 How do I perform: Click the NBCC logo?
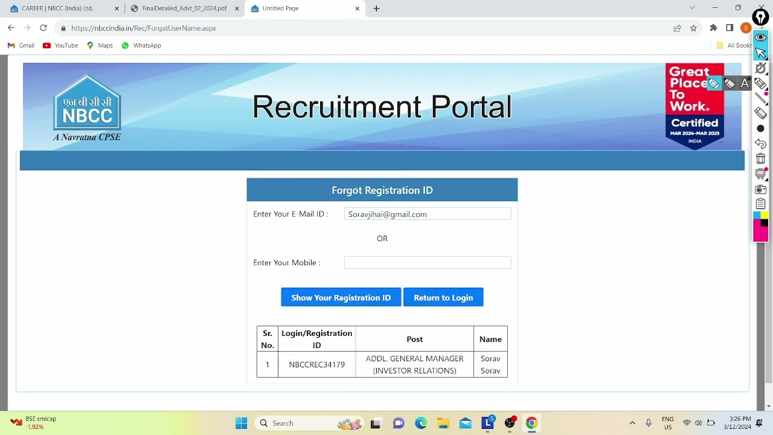[x=87, y=108]
